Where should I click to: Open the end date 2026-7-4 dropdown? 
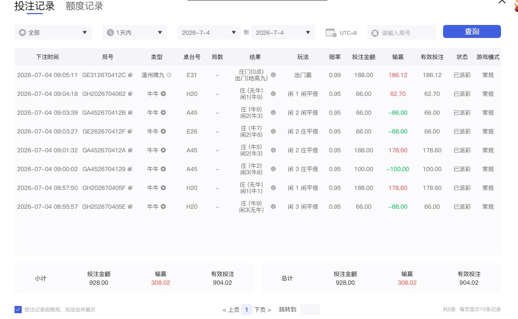tap(283, 32)
